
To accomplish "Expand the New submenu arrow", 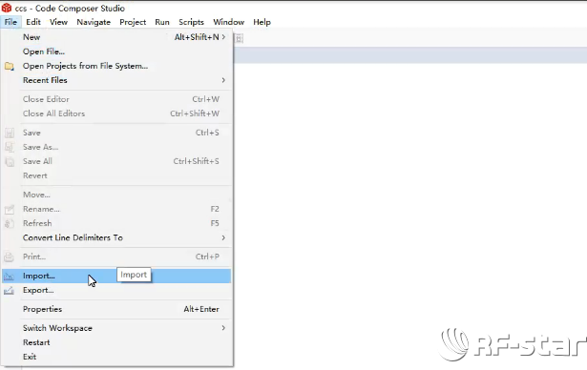I will [223, 37].
